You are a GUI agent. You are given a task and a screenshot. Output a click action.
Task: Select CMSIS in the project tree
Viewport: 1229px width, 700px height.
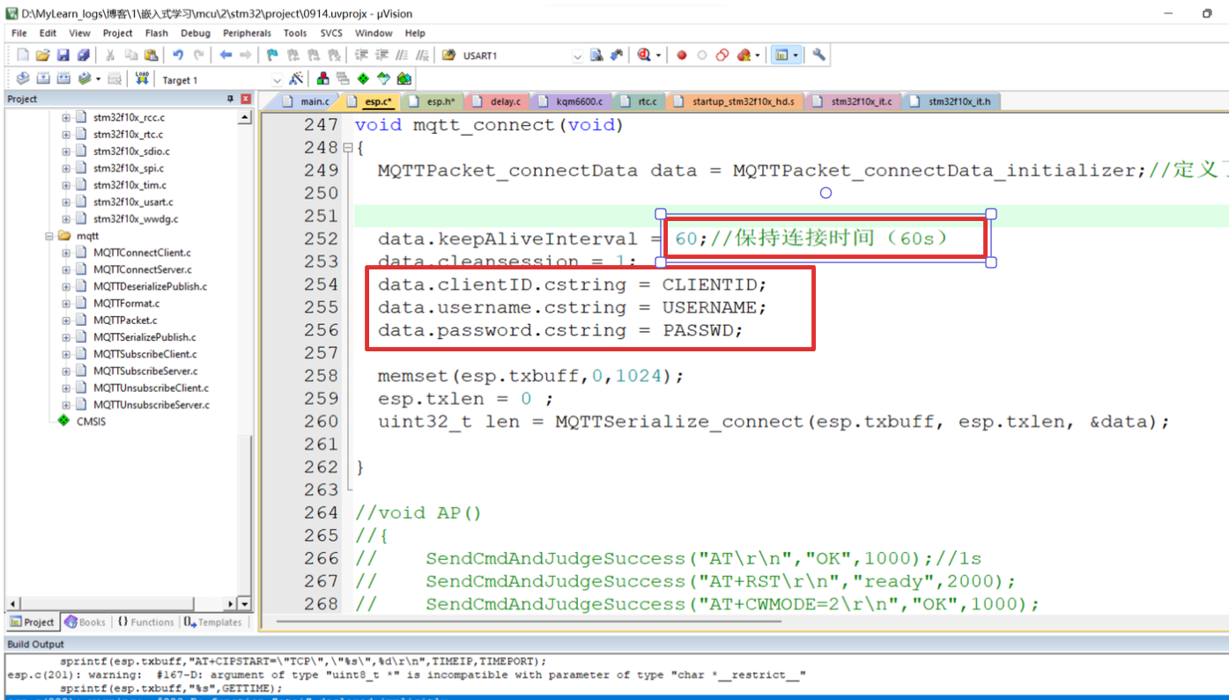(91, 421)
